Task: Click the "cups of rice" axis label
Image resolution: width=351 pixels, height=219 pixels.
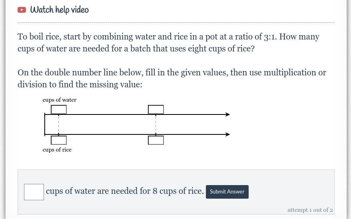Action: tap(57, 150)
